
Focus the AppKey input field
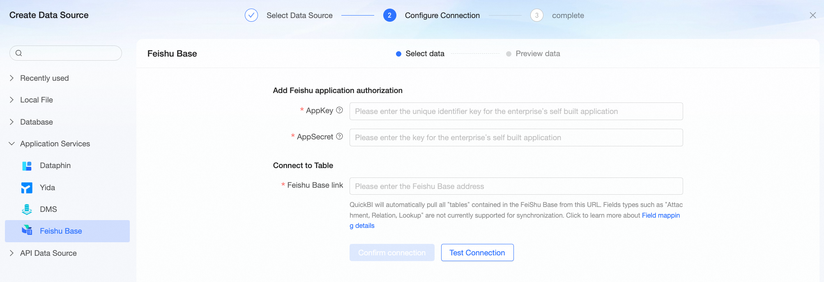pyautogui.click(x=516, y=111)
